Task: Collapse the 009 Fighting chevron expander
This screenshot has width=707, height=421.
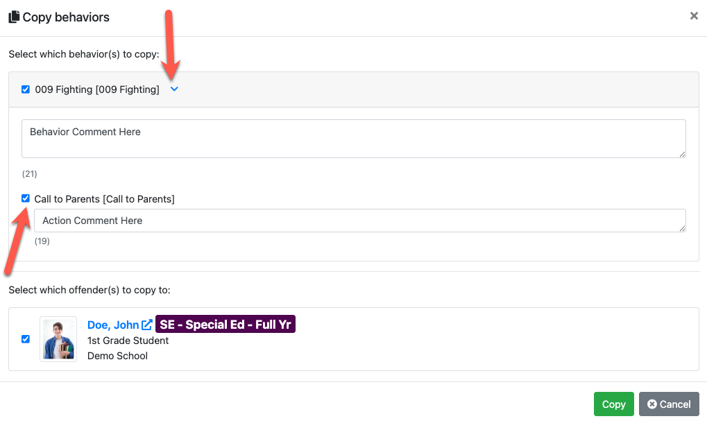Action: pos(174,89)
